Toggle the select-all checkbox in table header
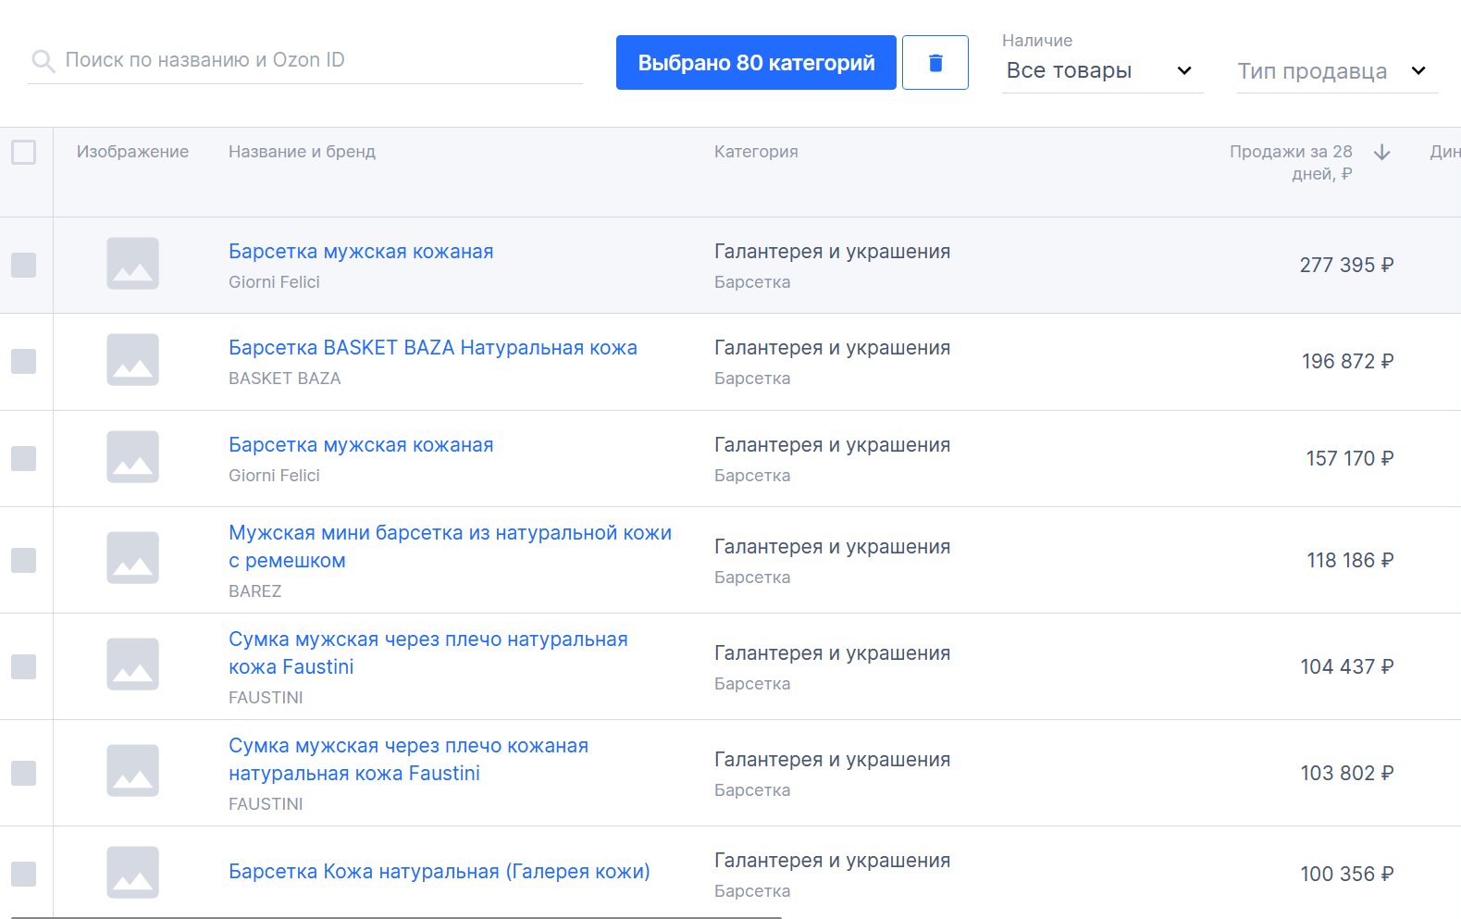Screen dimensions: 1461x919 24,152
